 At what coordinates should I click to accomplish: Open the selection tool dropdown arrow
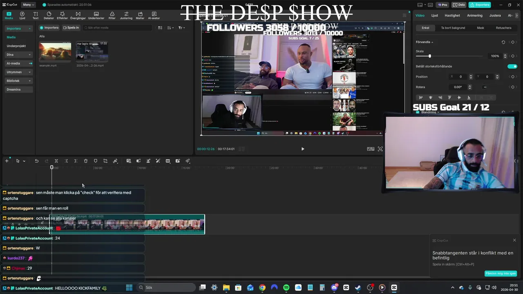(24, 161)
